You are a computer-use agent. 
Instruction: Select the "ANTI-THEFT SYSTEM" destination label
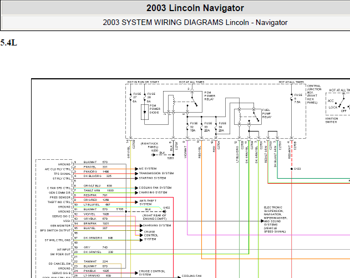(148, 203)
